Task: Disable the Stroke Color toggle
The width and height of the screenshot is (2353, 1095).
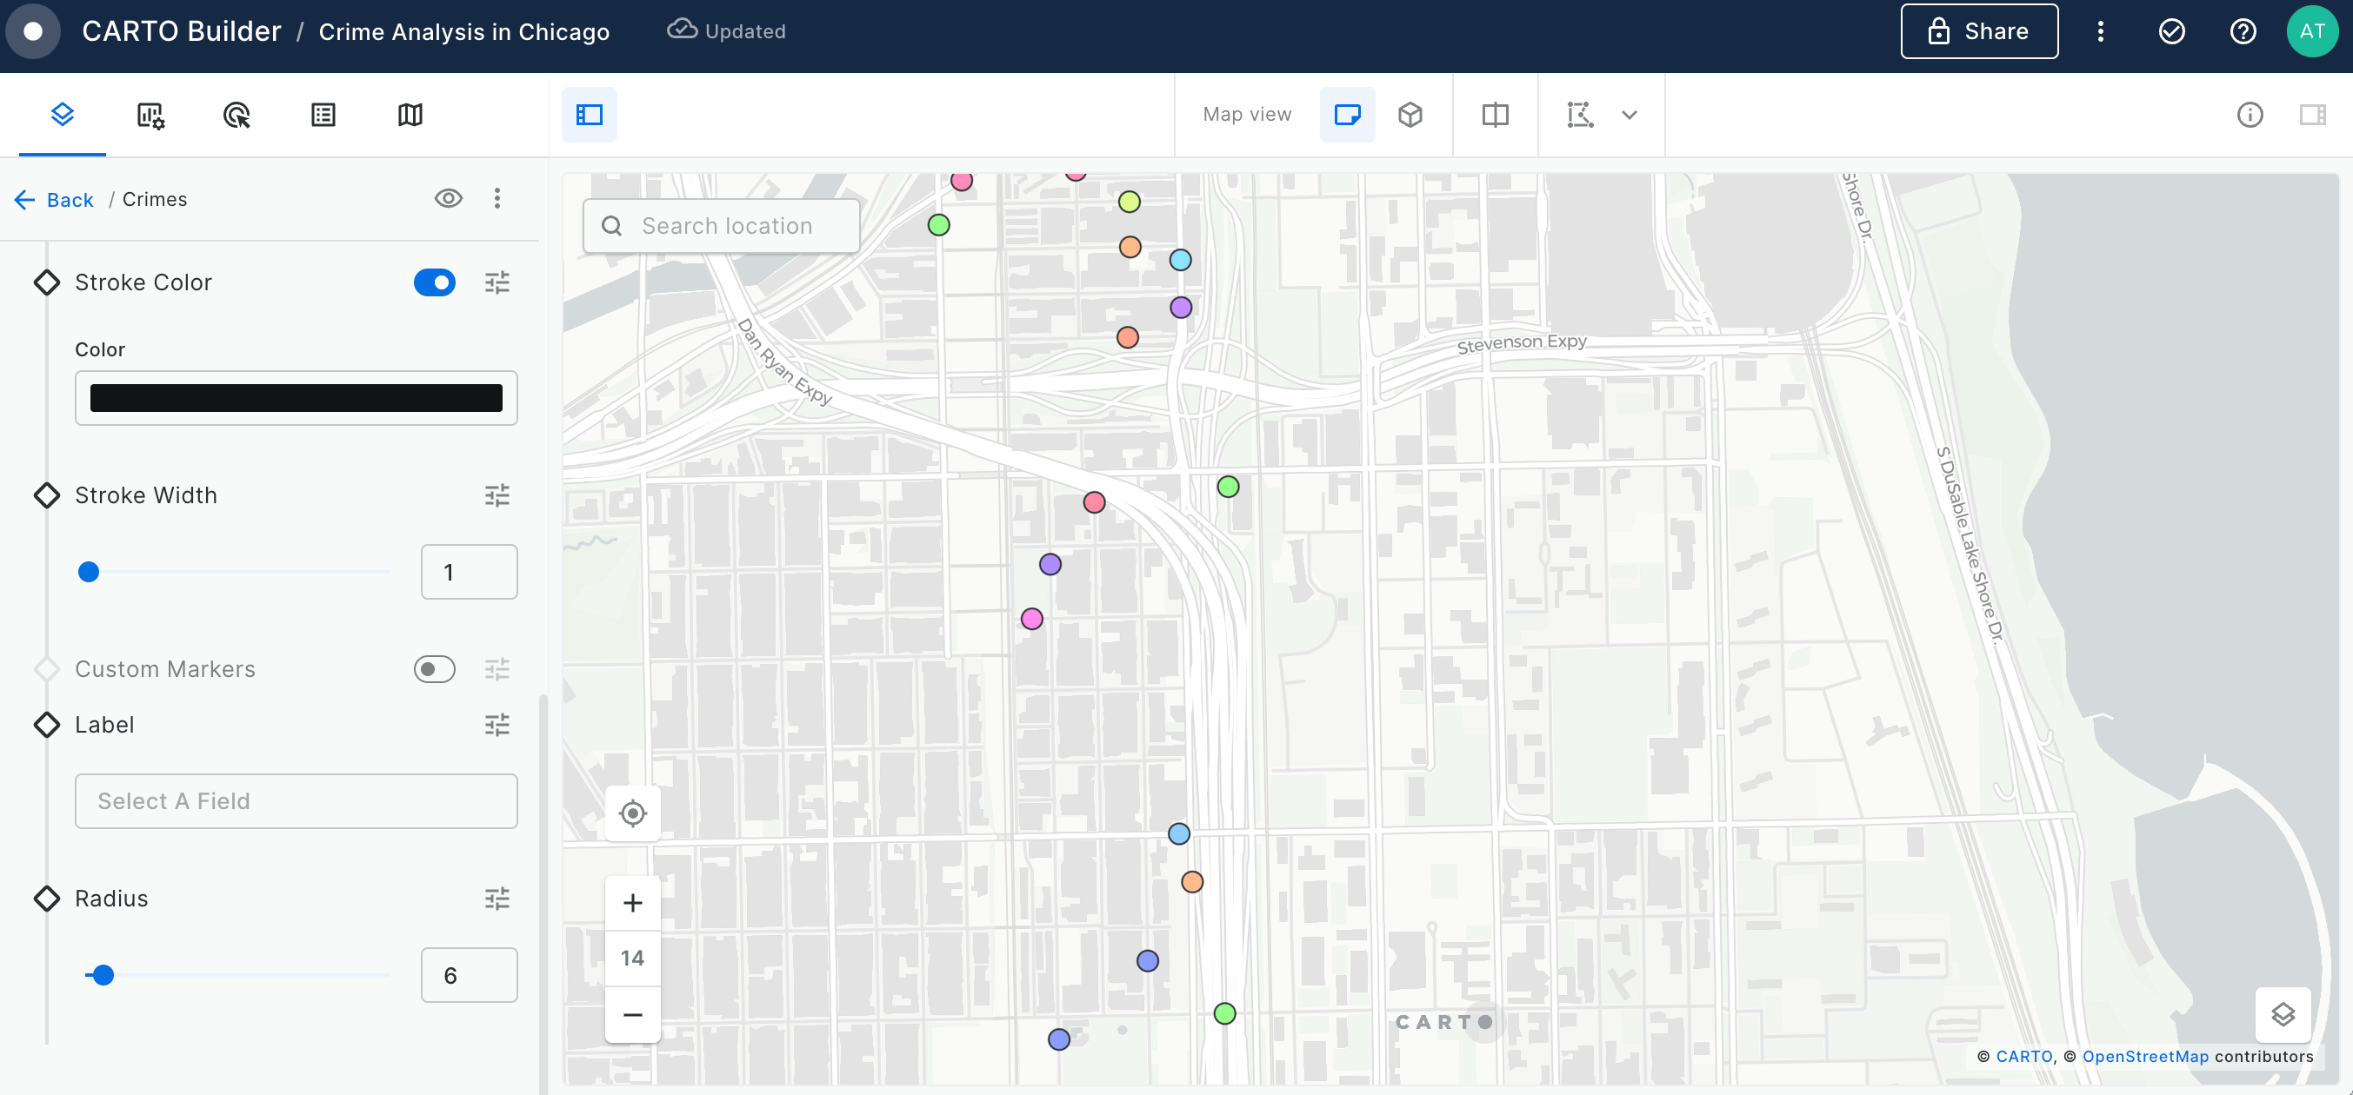Action: pos(434,282)
